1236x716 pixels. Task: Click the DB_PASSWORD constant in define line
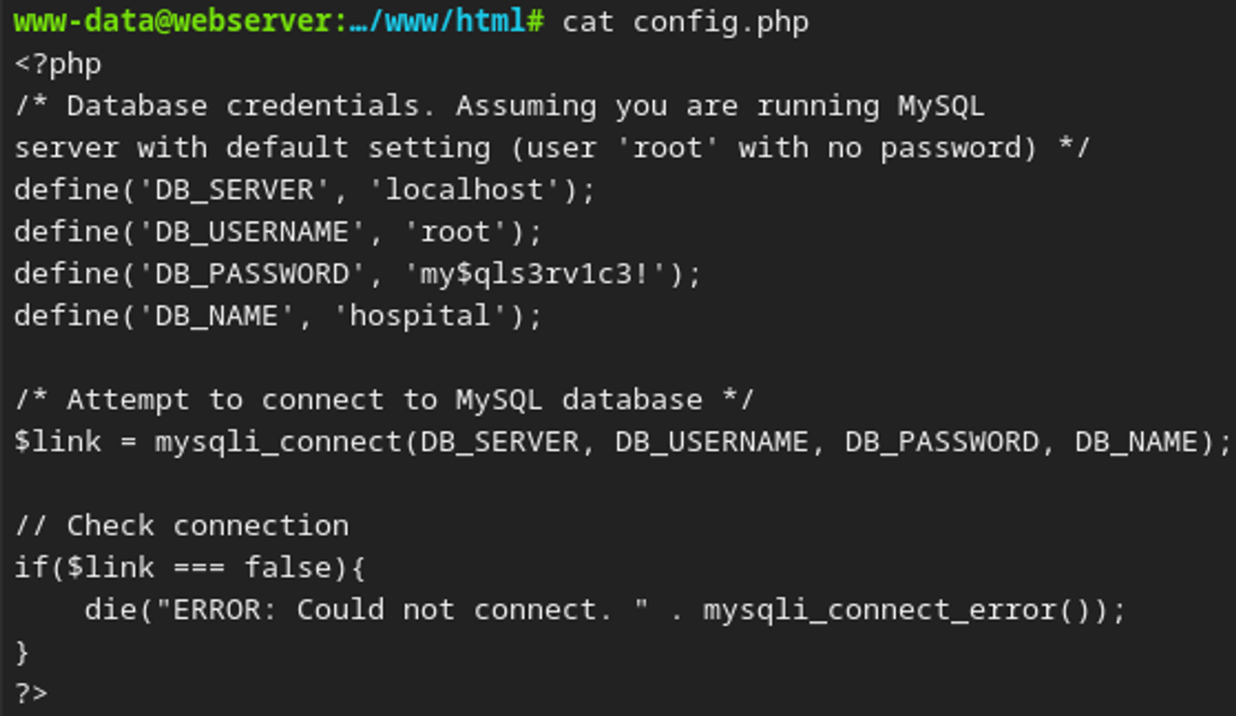[252, 274]
